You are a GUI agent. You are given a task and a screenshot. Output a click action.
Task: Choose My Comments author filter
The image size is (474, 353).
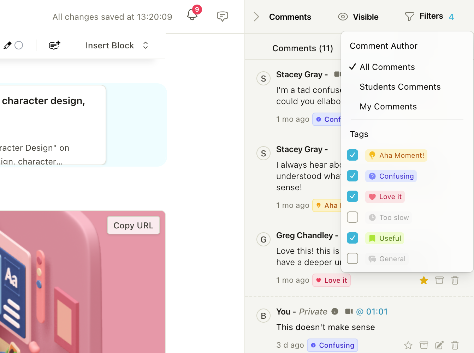point(388,107)
